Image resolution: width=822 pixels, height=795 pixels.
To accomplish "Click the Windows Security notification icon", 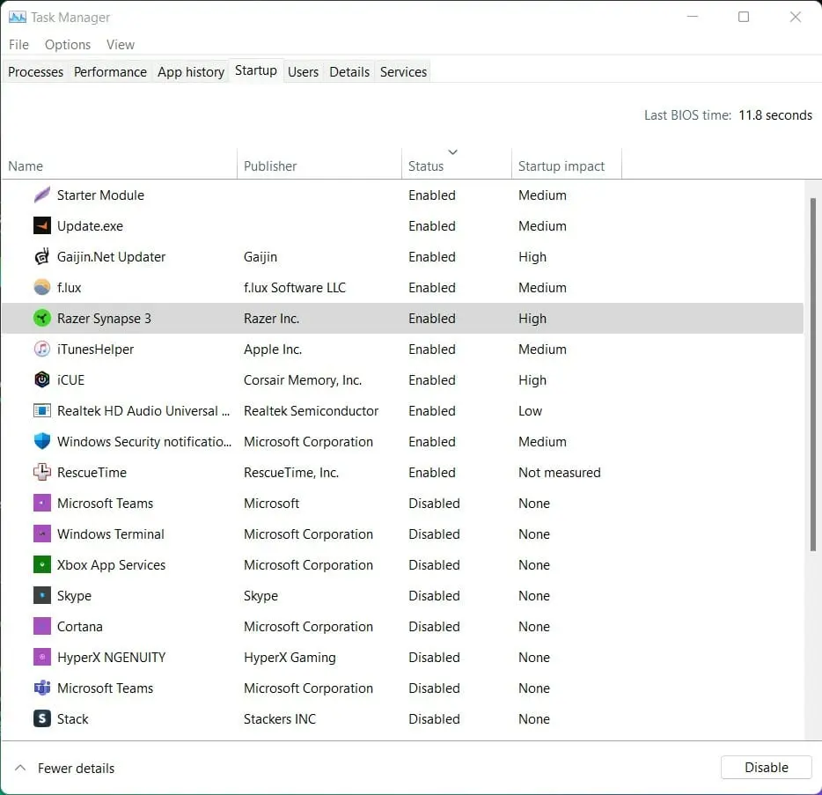I will click(x=42, y=441).
